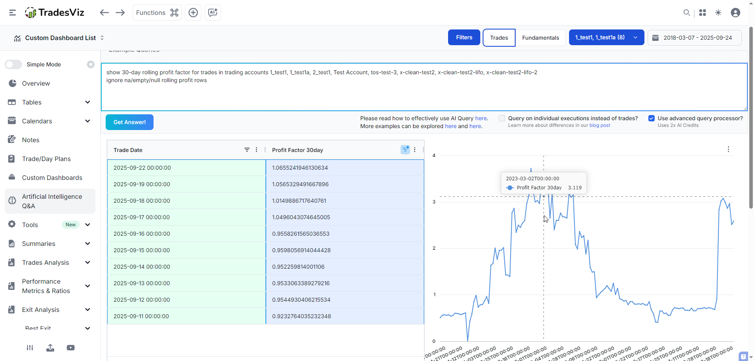
Task: Select the 2025-09-16 00:00:00 date cell
Action: tap(187, 234)
